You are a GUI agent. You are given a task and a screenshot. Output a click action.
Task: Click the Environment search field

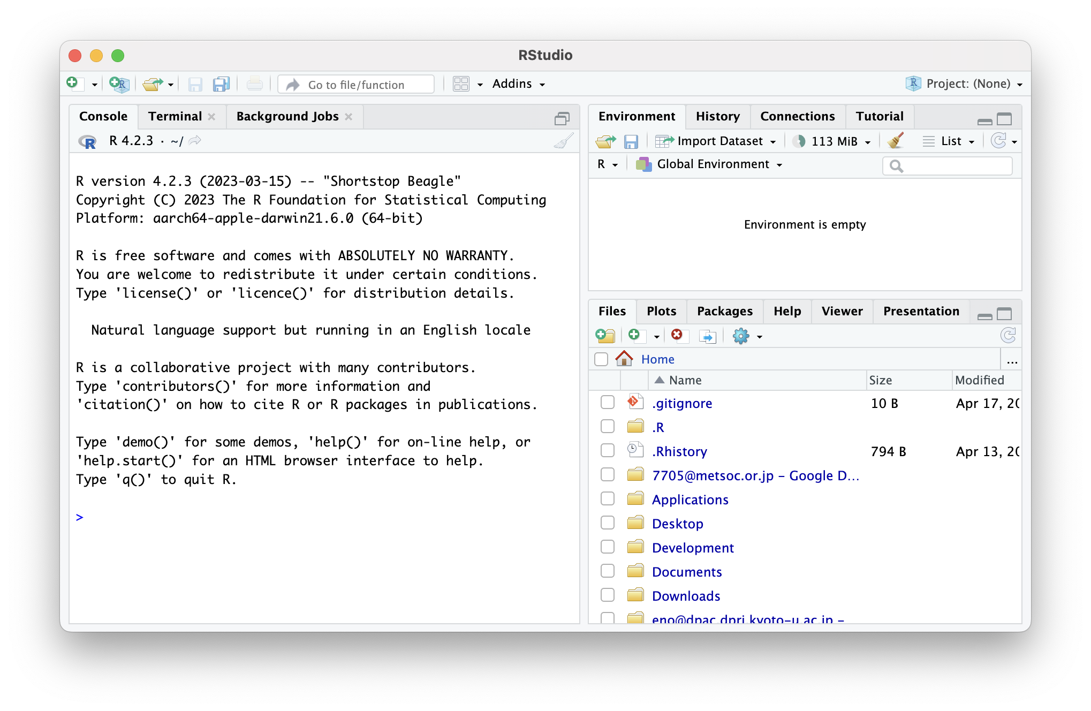tap(948, 166)
